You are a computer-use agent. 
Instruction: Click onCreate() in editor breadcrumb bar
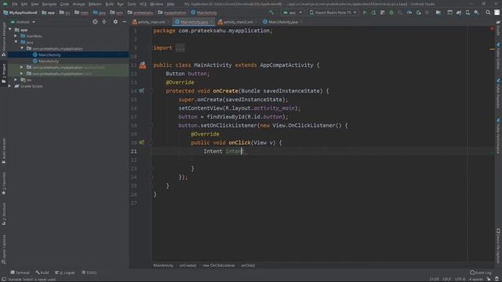point(187,266)
